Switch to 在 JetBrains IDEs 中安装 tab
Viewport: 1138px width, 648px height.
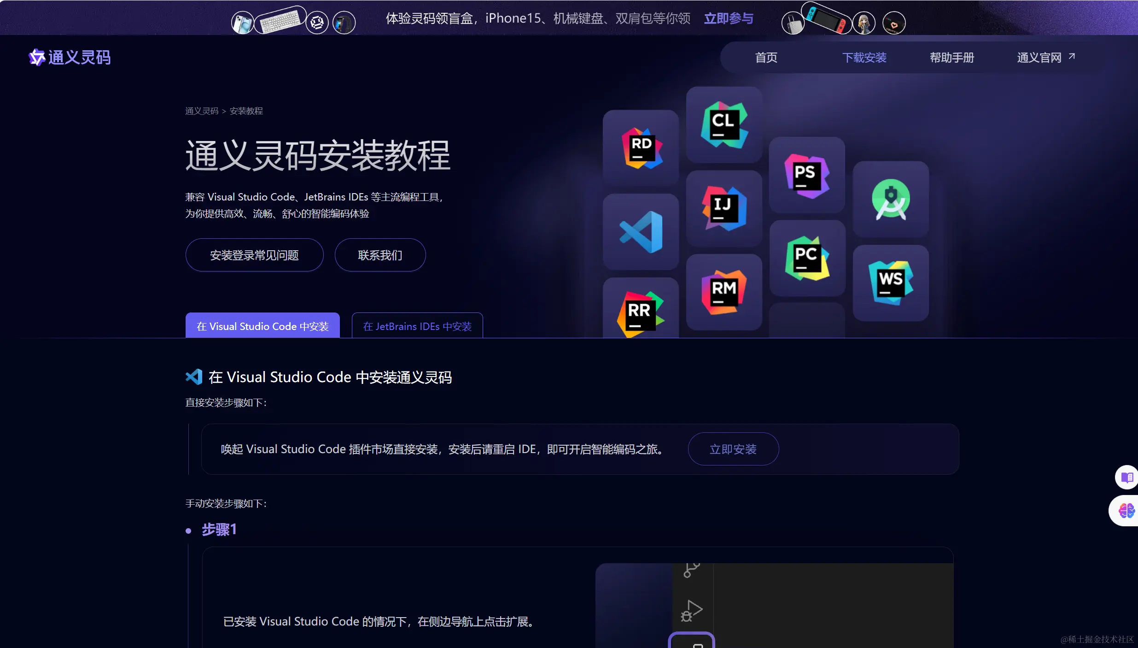tap(417, 325)
